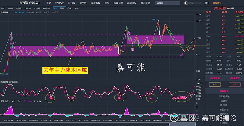Screen dimensions: 244x126
Task: Open the 非银行金融 sector entry
Action: click(224, 96)
